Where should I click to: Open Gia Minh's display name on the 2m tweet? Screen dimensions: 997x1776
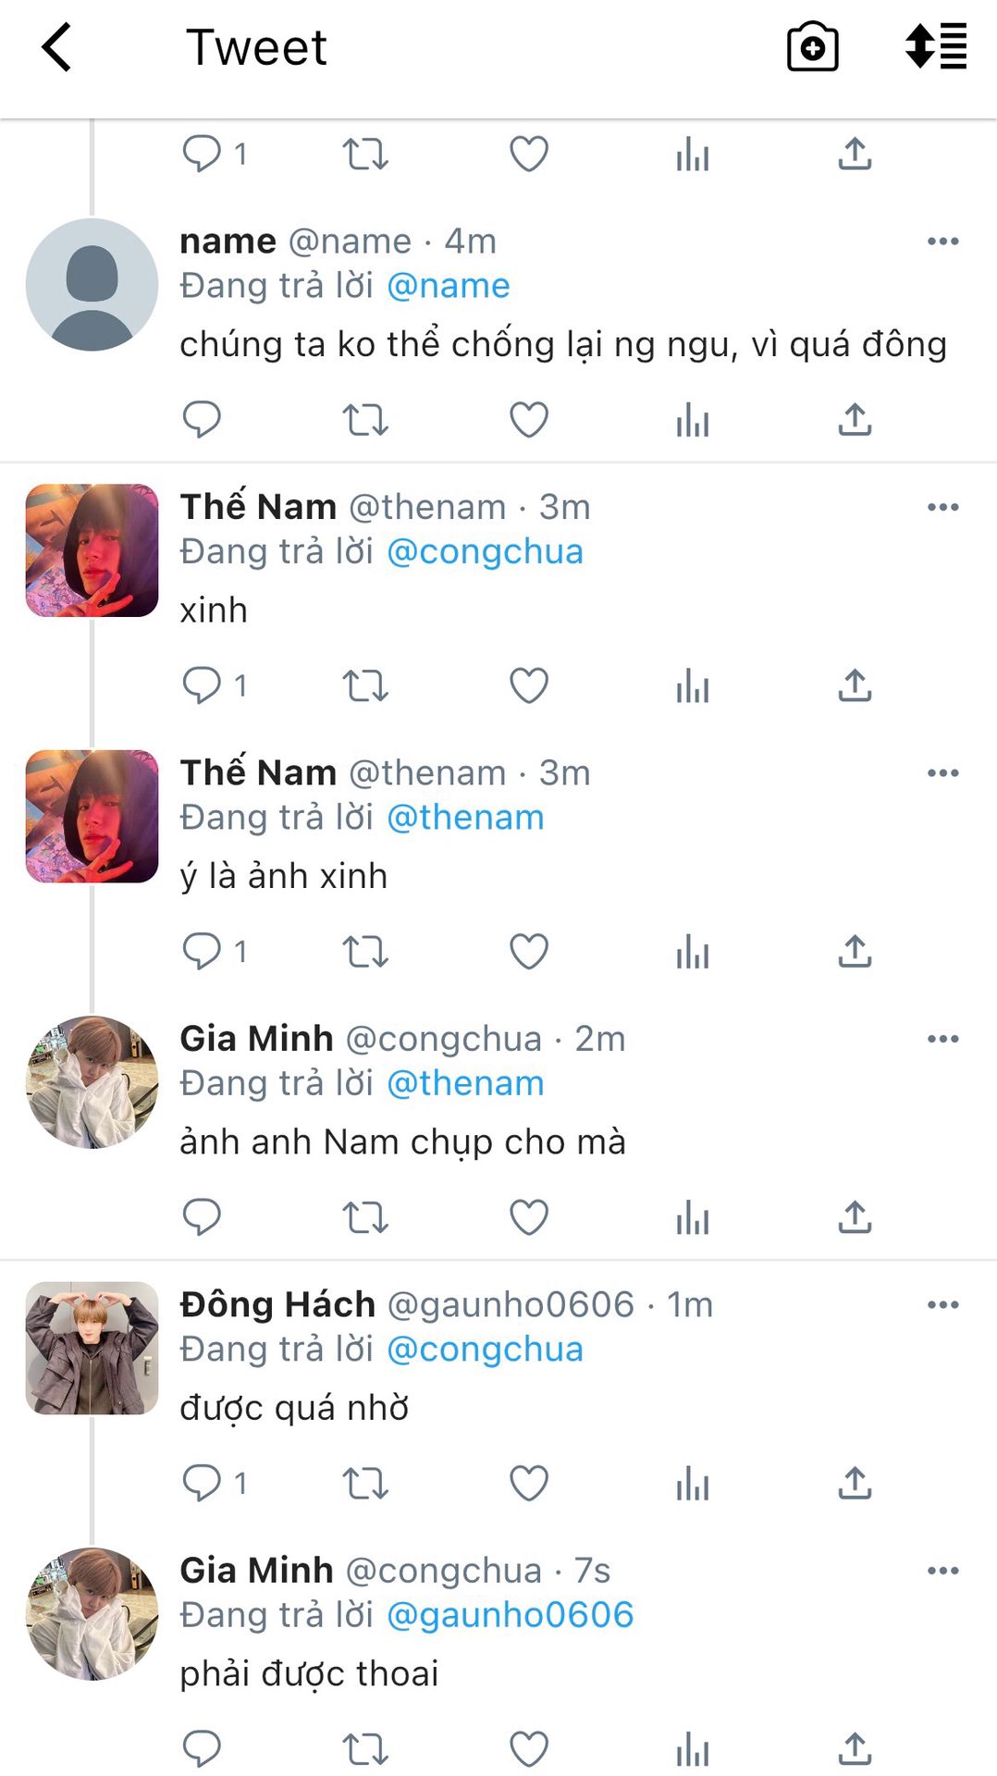click(x=256, y=1039)
